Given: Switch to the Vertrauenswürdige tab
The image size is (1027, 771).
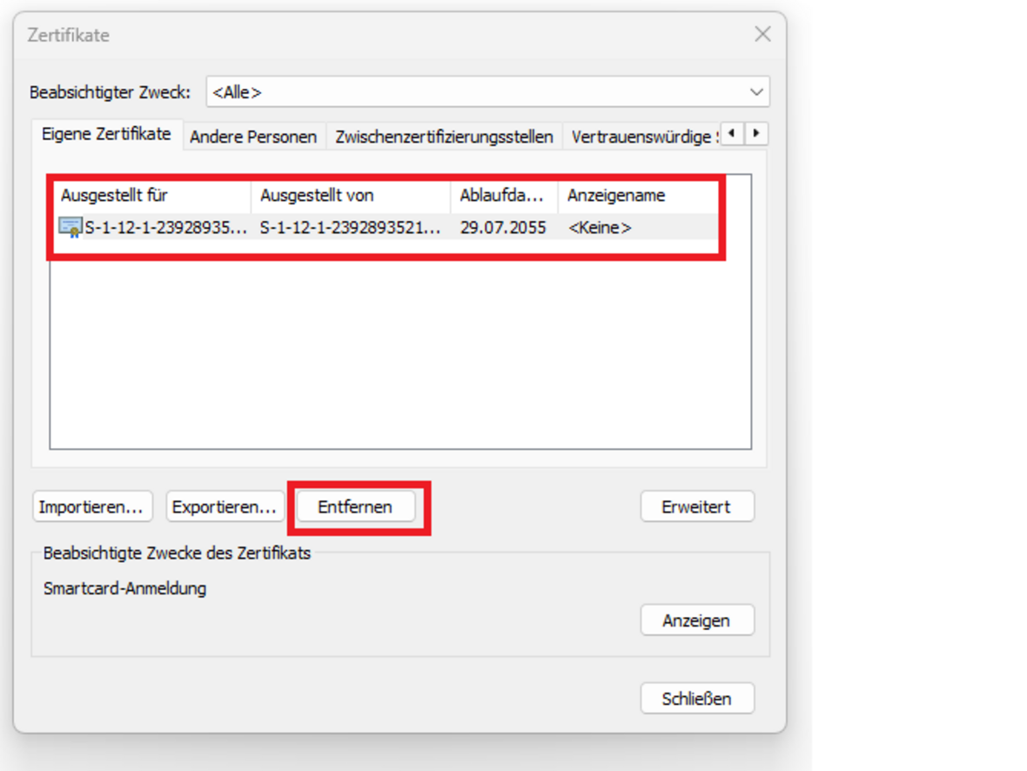Looking at the screenshot, I should coord(641,137).
